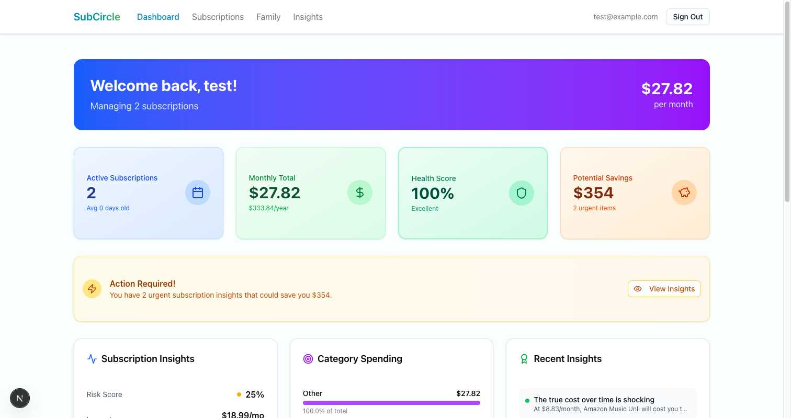Click the yellow Risk Score dot

[239, 394]
